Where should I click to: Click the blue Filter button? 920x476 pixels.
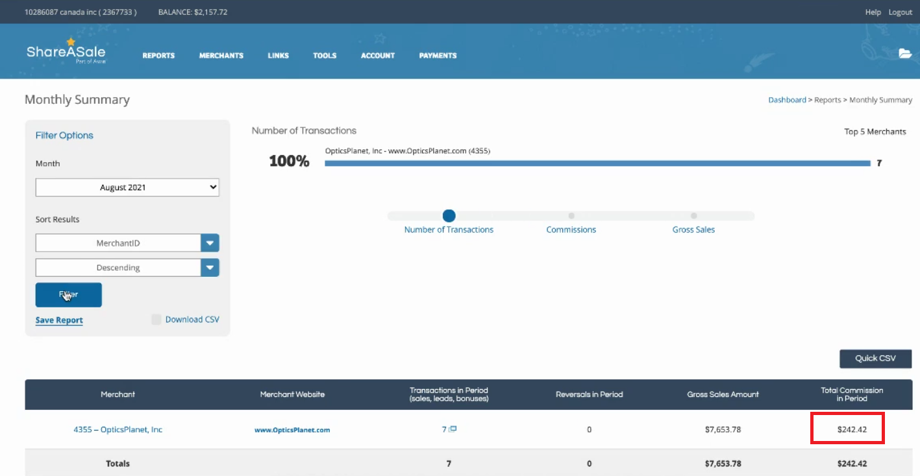(x=68, y=294)
